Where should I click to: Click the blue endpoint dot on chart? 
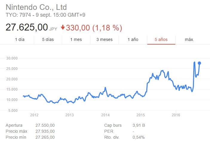click(200, 63)
